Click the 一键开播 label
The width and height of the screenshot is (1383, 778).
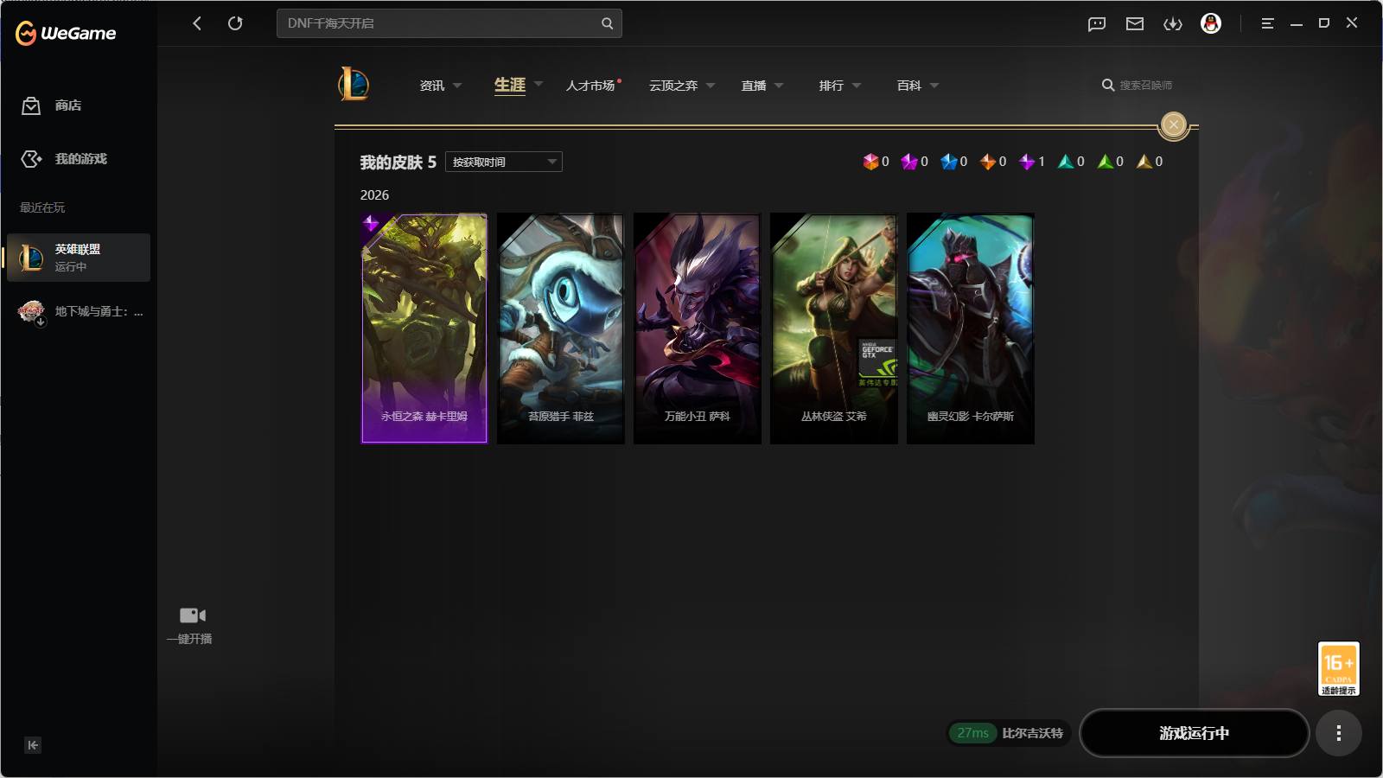pos(189,639)
